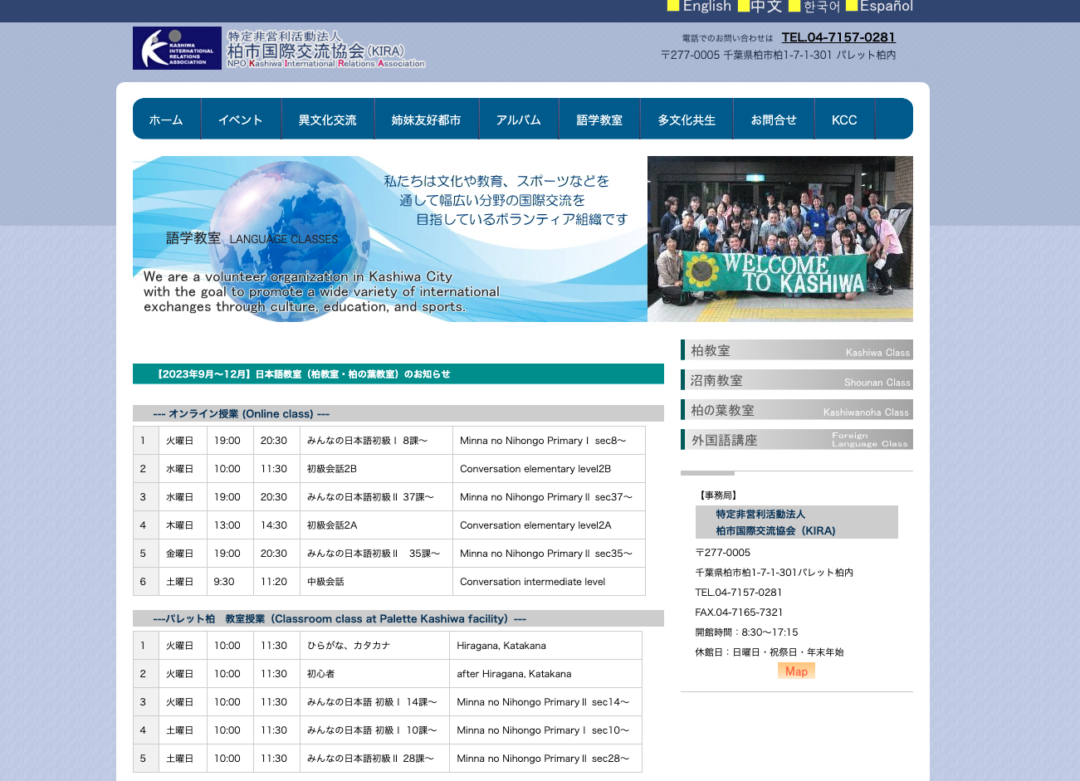Open the Shounan Class sidebar banner

pos(795,379)
